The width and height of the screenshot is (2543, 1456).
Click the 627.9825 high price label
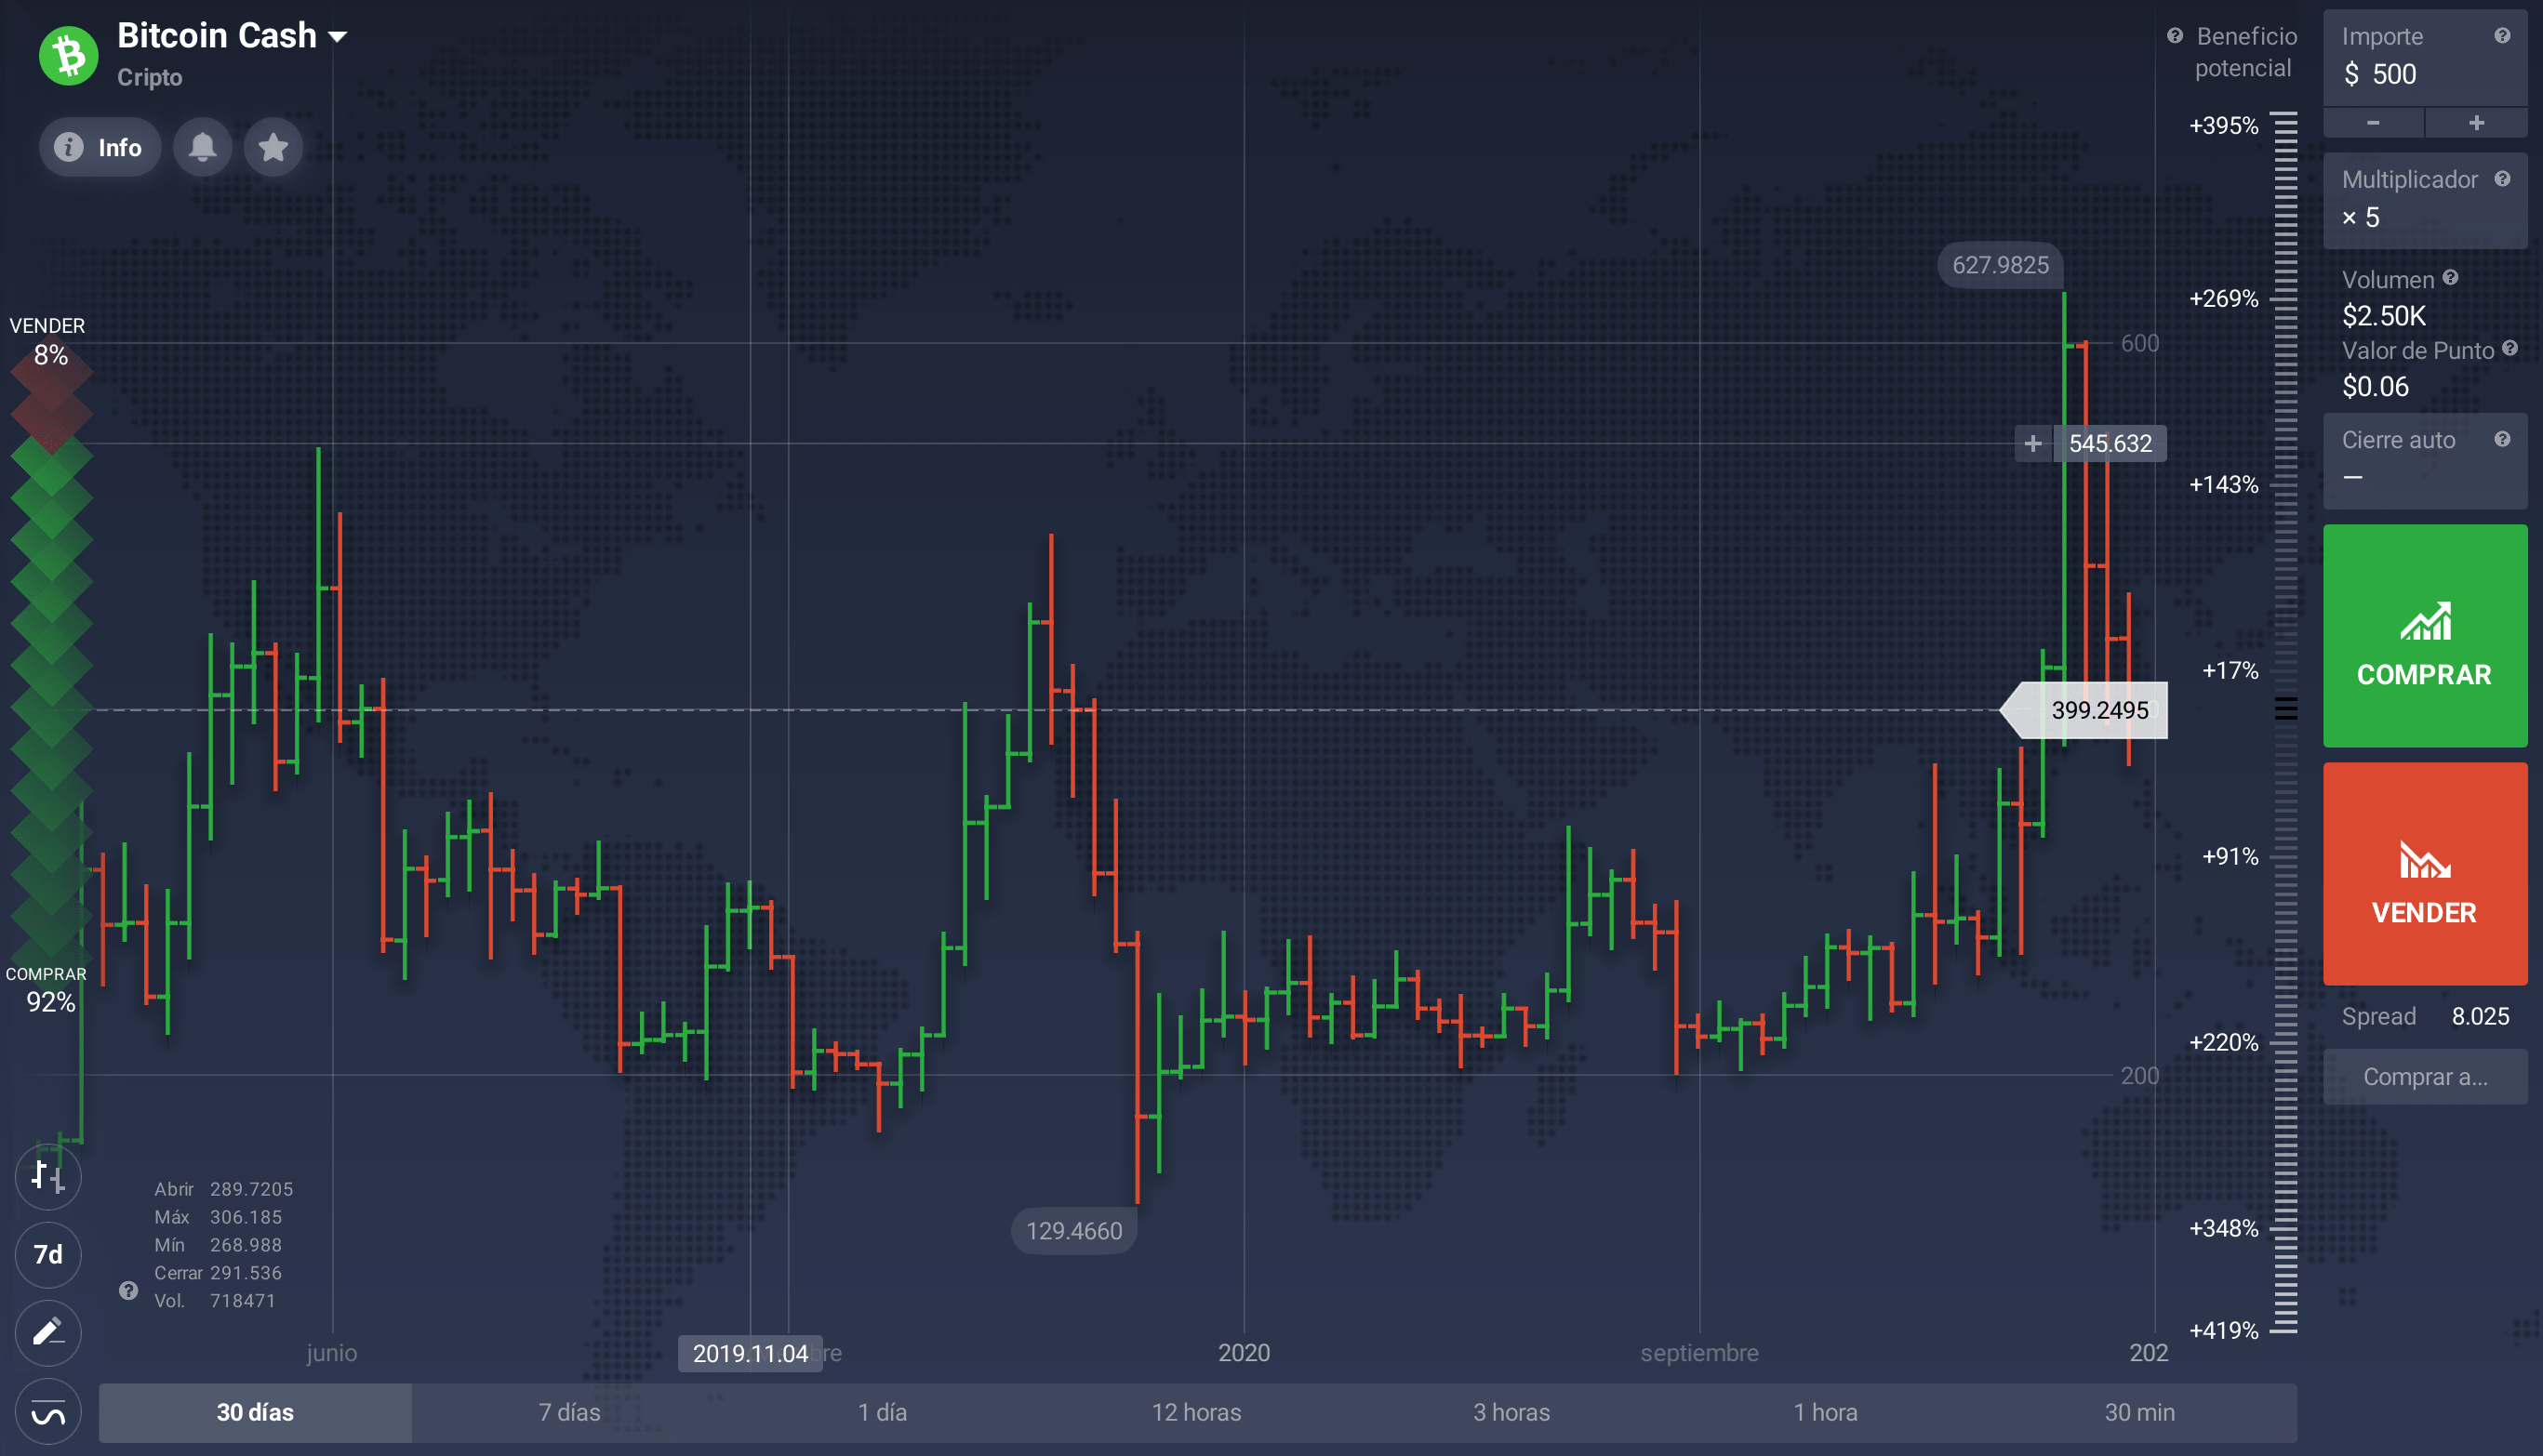tap(2001, 265)
